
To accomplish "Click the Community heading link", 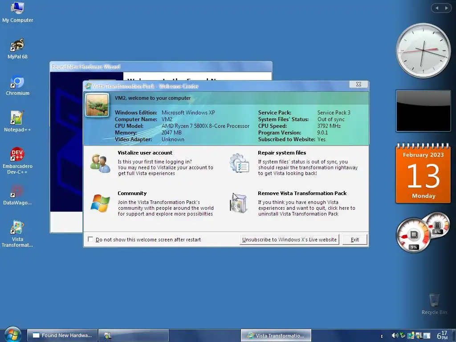I will click(132, 193).
